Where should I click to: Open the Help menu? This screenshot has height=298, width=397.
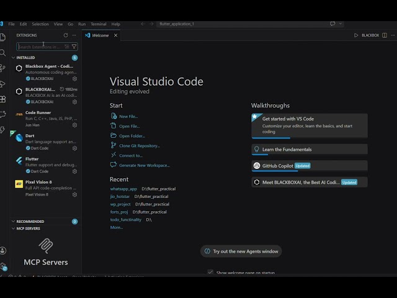click(x=116, y=24)
